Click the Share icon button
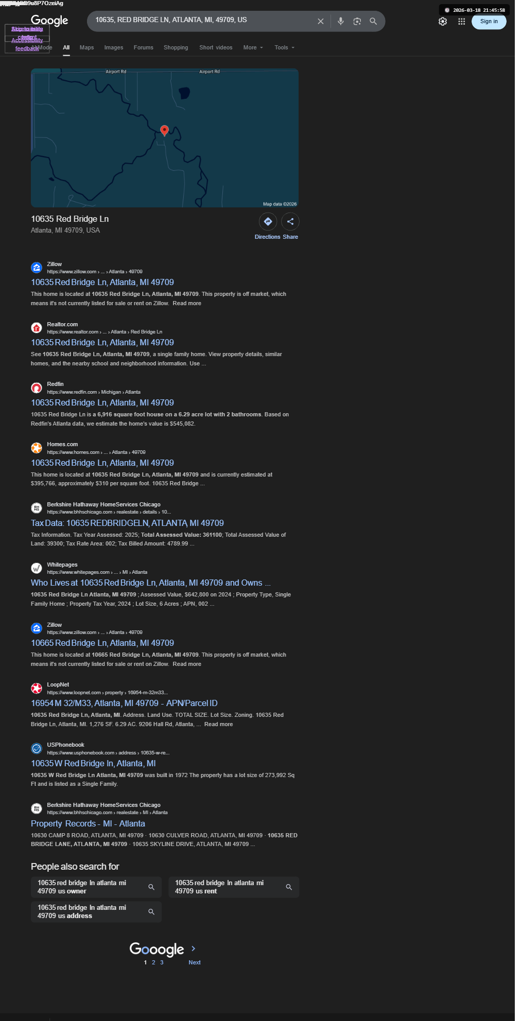Viewport: 521px width, 1021px height. coord(290,221)
